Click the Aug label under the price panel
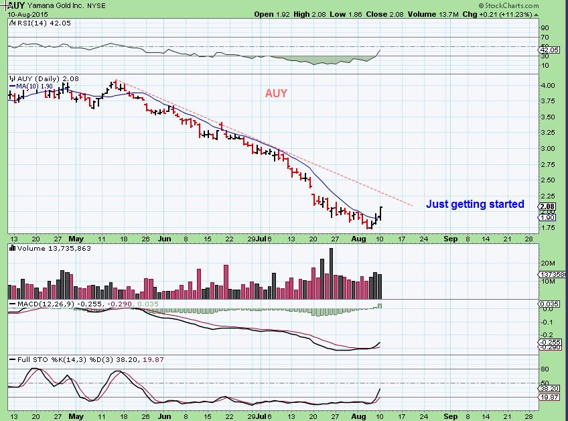 358,239
